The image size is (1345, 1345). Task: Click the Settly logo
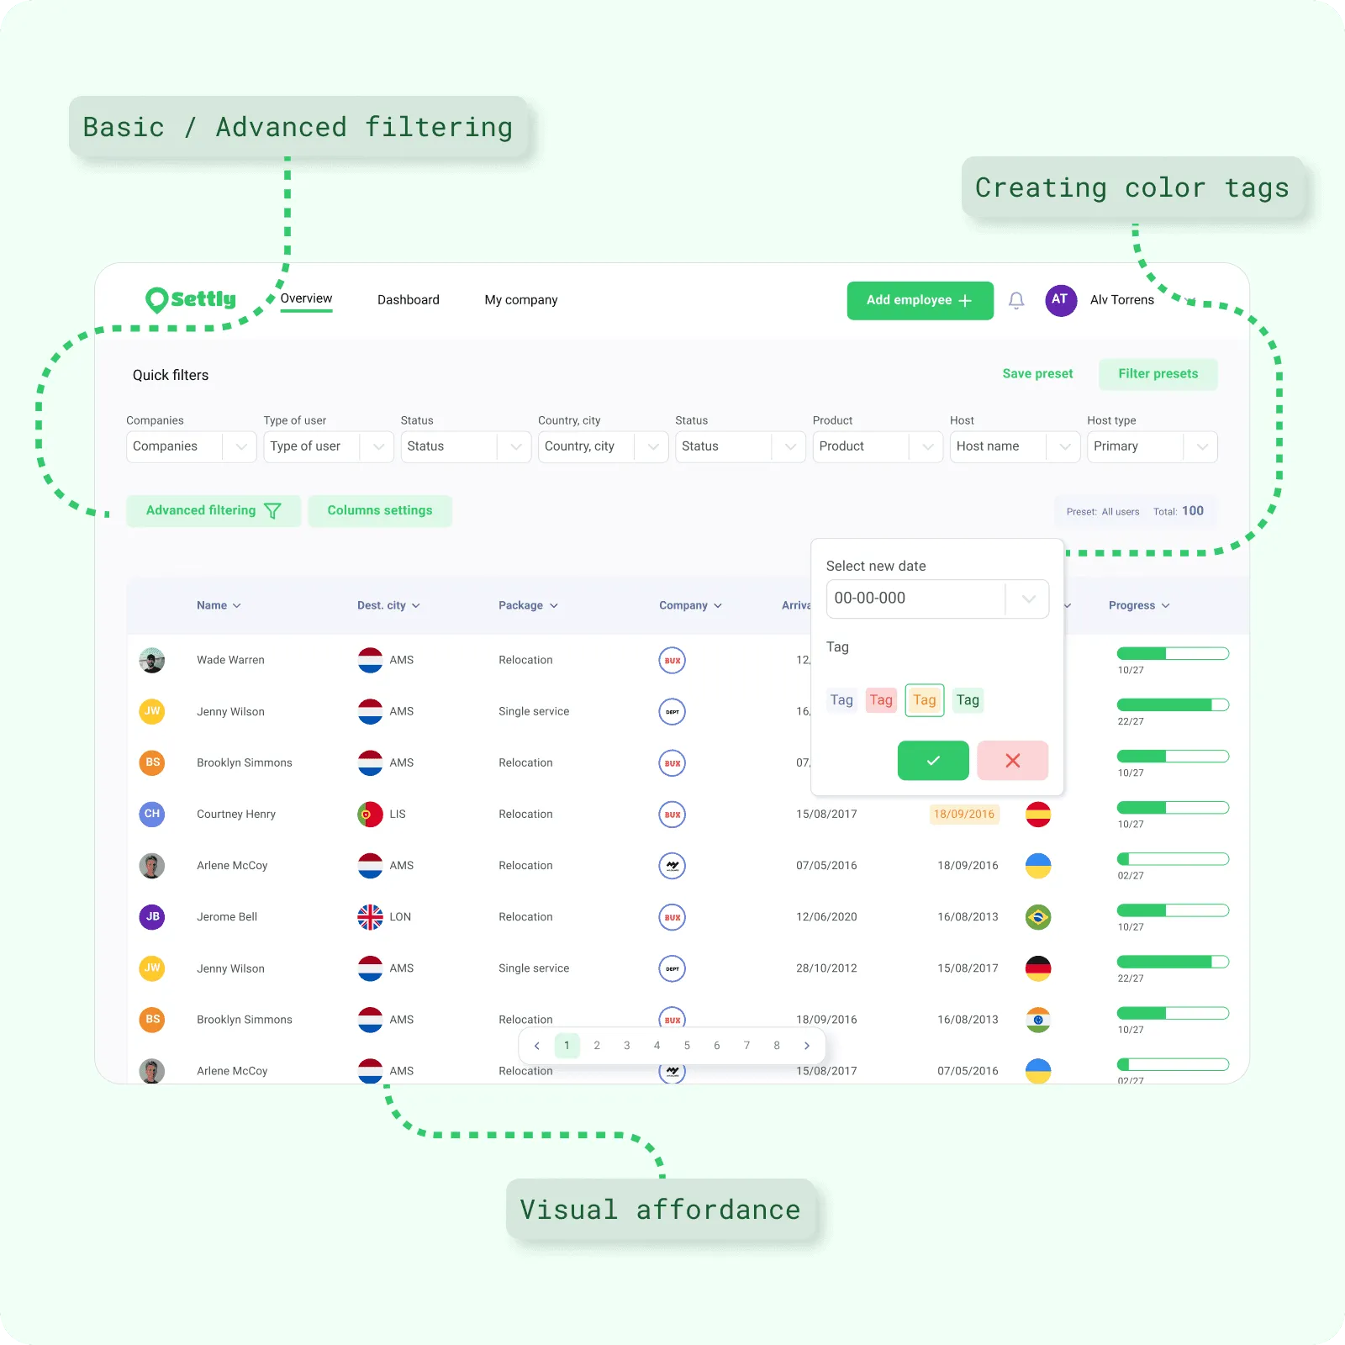[191, 299]
